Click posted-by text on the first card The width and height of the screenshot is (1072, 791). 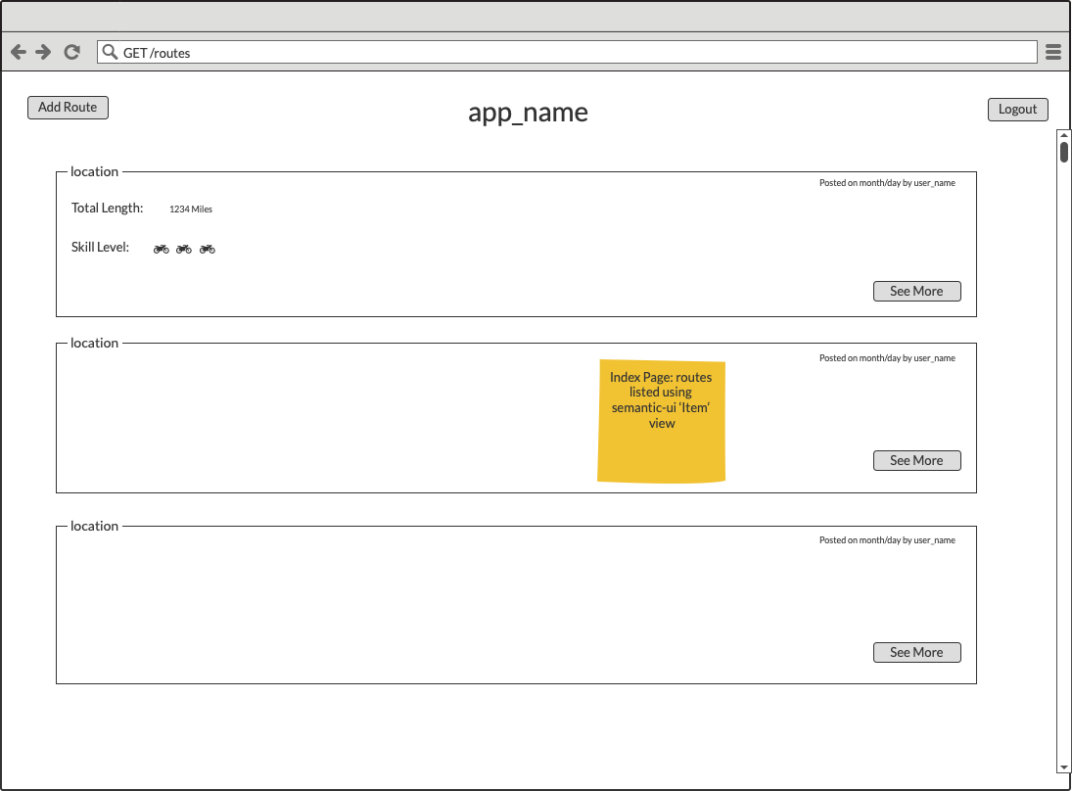[887, 183]
